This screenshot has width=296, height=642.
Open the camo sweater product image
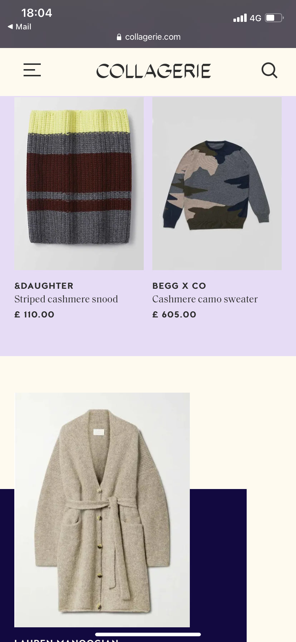pyautogui.click(x=217, y=183)
